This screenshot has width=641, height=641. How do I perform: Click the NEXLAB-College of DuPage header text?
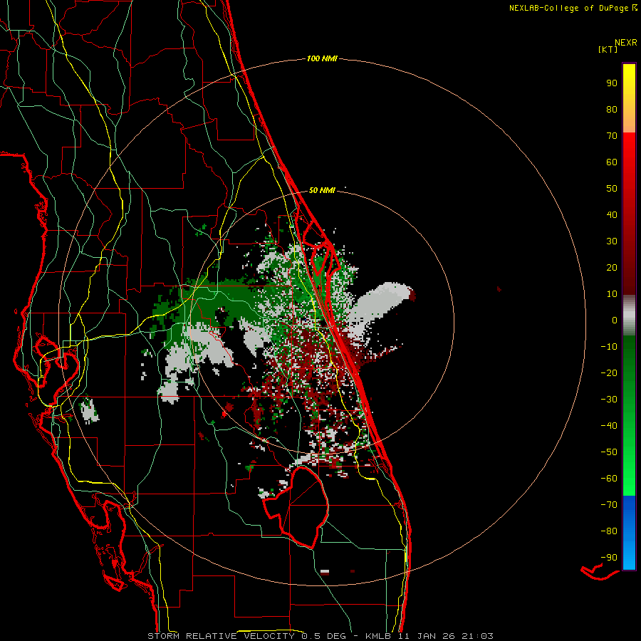coord(573,8)
